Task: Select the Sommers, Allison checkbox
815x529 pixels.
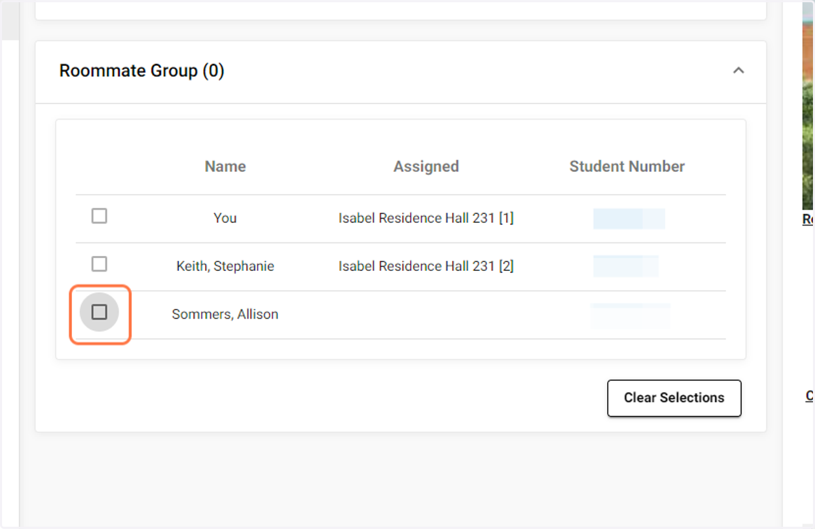Action: pos(99,312)
